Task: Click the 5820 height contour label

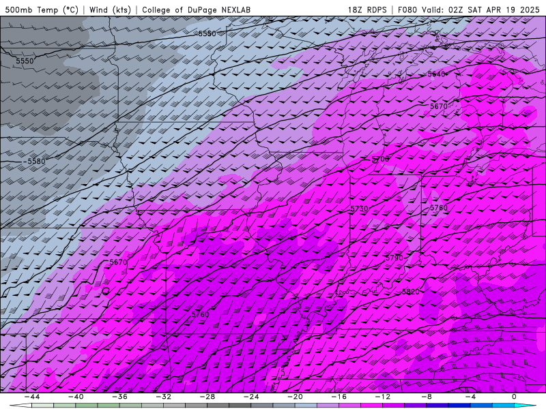Action: (411, 292)
